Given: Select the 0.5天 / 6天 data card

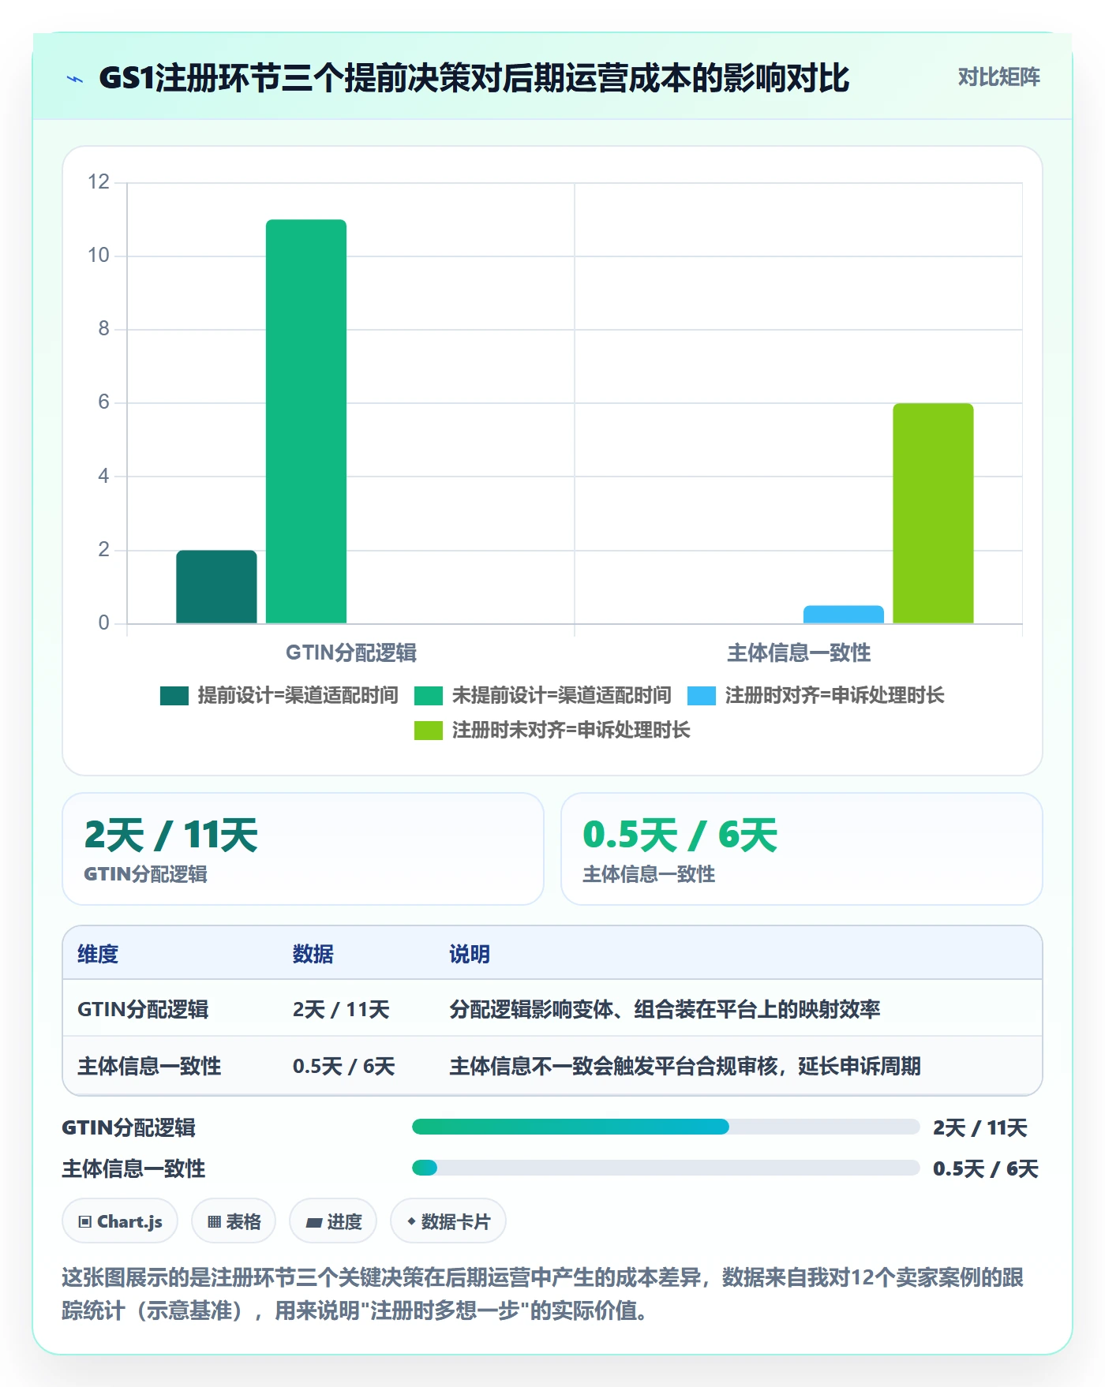Looking at the screenshot, I should point(802,849).
